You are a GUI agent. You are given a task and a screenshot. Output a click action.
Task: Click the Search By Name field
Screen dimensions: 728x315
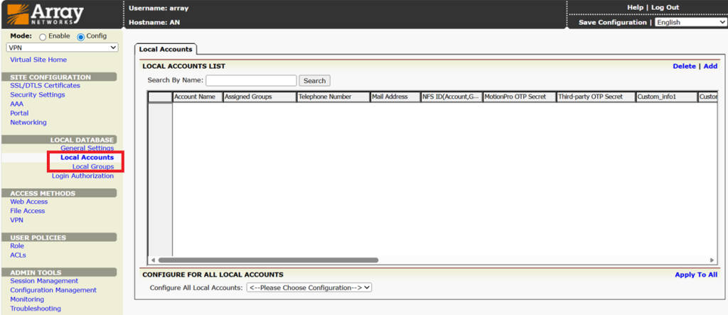251,81
